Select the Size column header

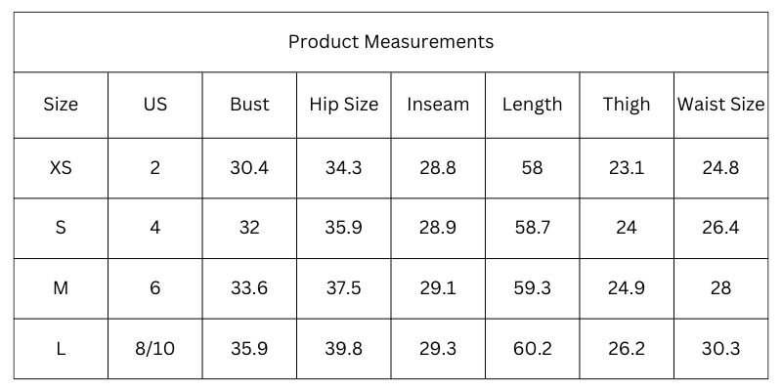click(61, 105)
